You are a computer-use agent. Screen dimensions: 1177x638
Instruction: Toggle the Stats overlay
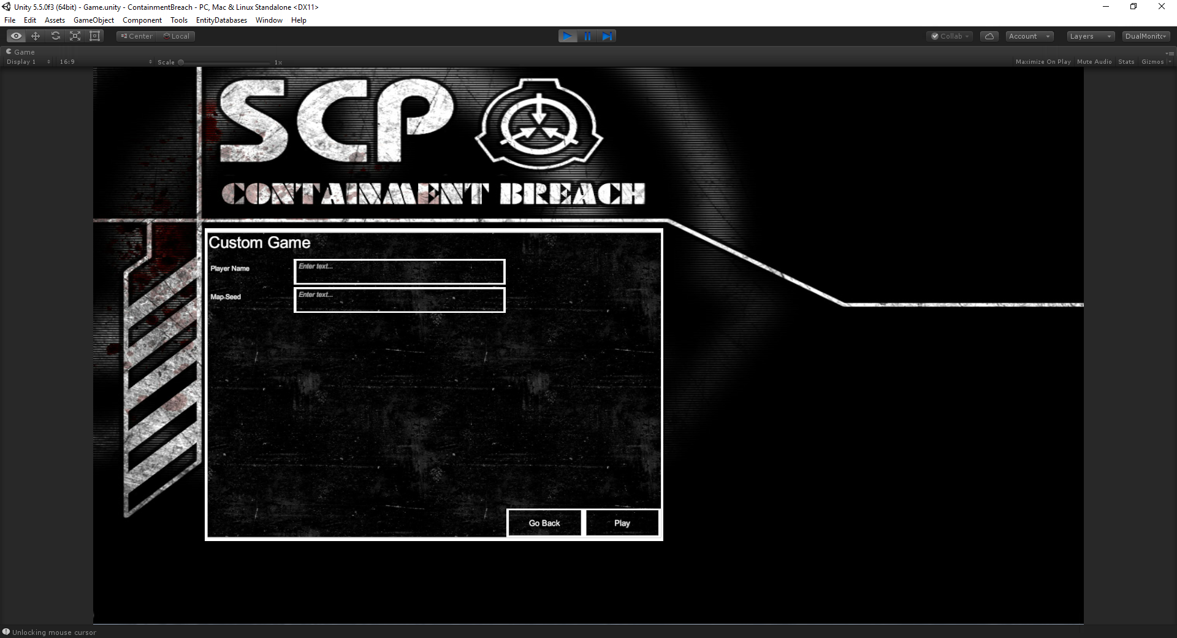[x=1126, y=62]
